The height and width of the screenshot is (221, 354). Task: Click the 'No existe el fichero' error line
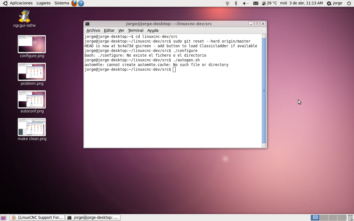145,55
